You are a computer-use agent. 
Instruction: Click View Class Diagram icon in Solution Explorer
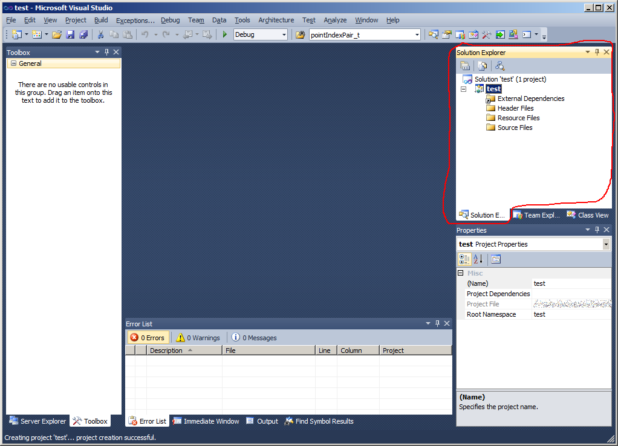pyautogui.click(x=499, y=66)
